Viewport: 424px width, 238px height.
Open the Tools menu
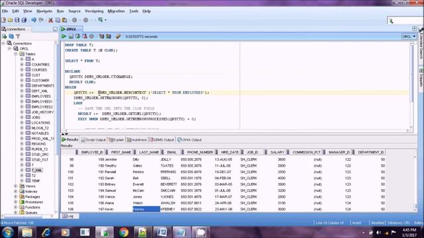click(x=134, y=11)
